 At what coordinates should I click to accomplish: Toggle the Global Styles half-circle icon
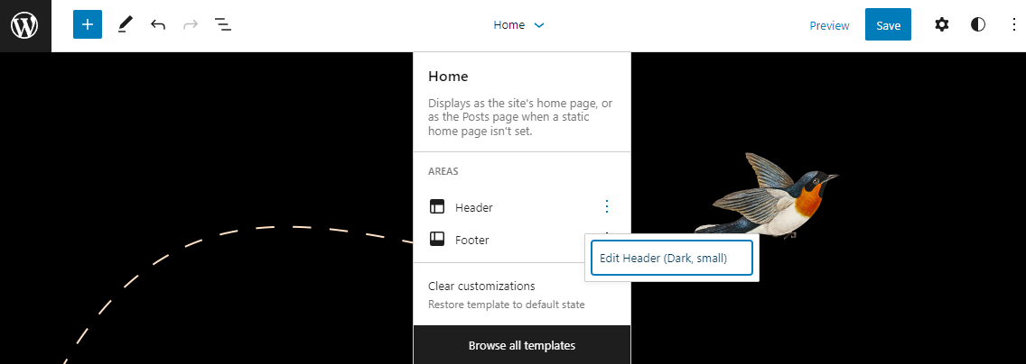978,25
